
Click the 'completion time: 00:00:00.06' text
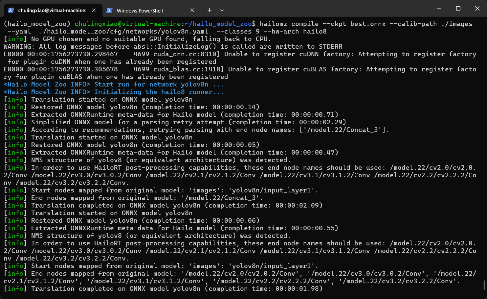click(x=200, y=220)
